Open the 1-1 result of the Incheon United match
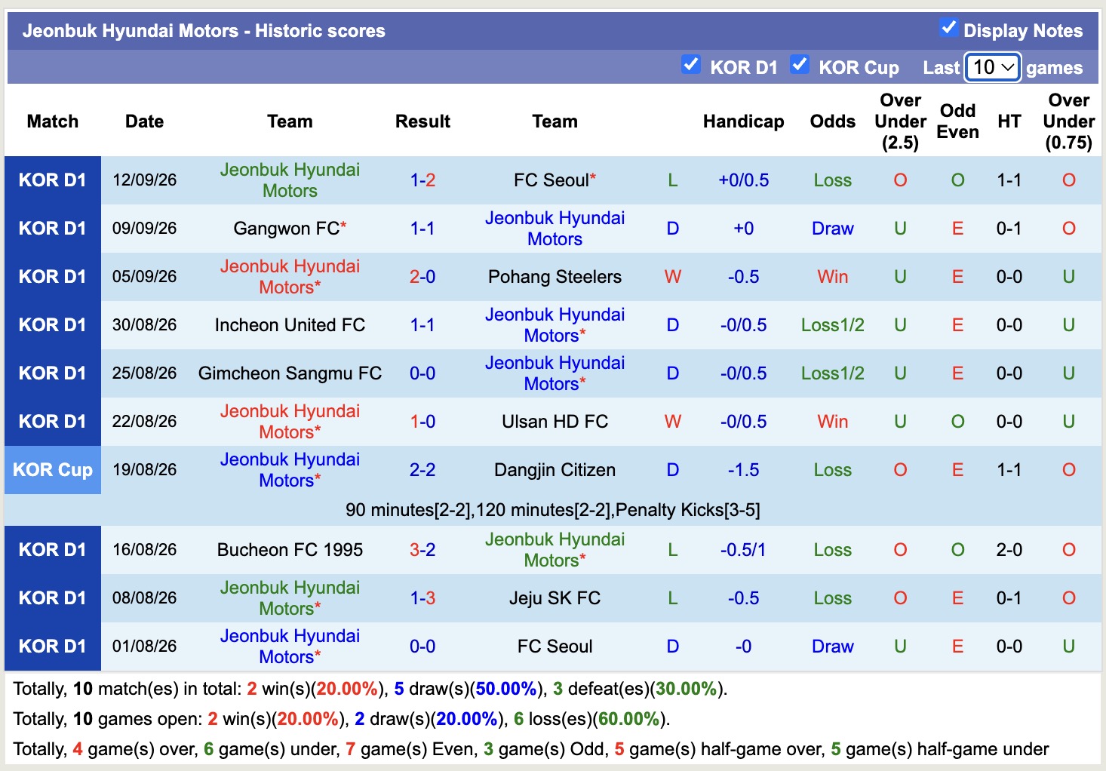Screen dimensions: 1106x771 coord(422,325)
